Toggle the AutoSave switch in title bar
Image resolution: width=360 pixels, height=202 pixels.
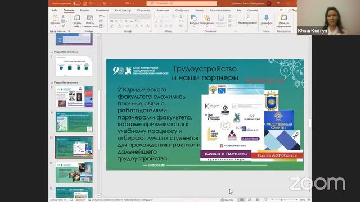[76, 3]
